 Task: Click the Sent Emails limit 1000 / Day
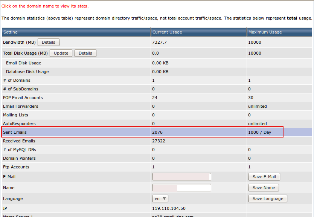(259, 132)
